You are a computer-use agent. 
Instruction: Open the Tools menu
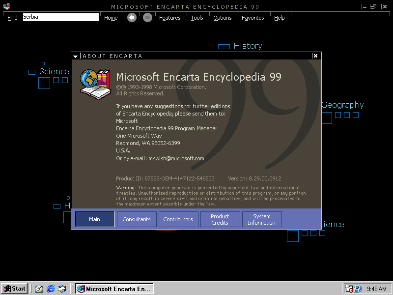point(197,18)
